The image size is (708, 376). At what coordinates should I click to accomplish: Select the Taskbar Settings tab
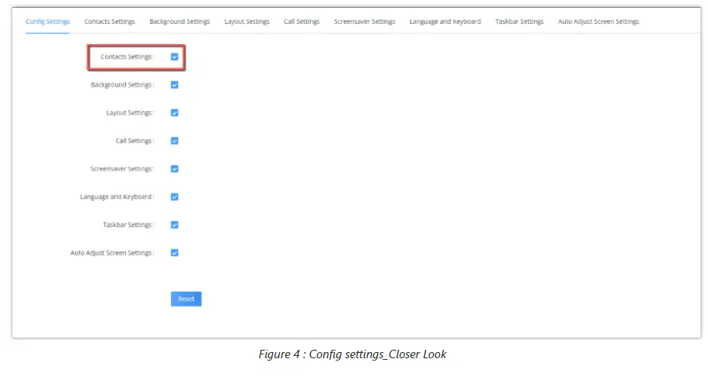[519, 22]
